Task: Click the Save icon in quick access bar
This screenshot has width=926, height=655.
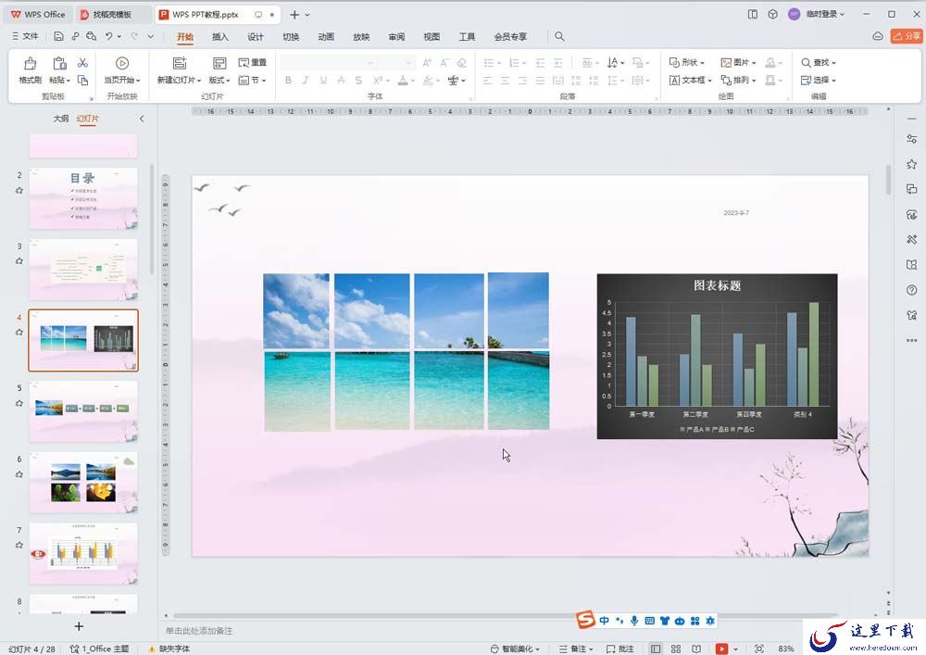Action: [x=58, y=36]
